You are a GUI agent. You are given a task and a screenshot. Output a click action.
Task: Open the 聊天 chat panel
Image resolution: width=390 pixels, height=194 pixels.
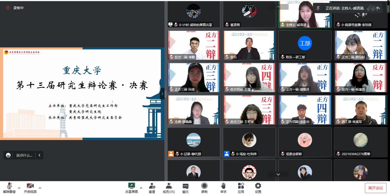(186, 188)
